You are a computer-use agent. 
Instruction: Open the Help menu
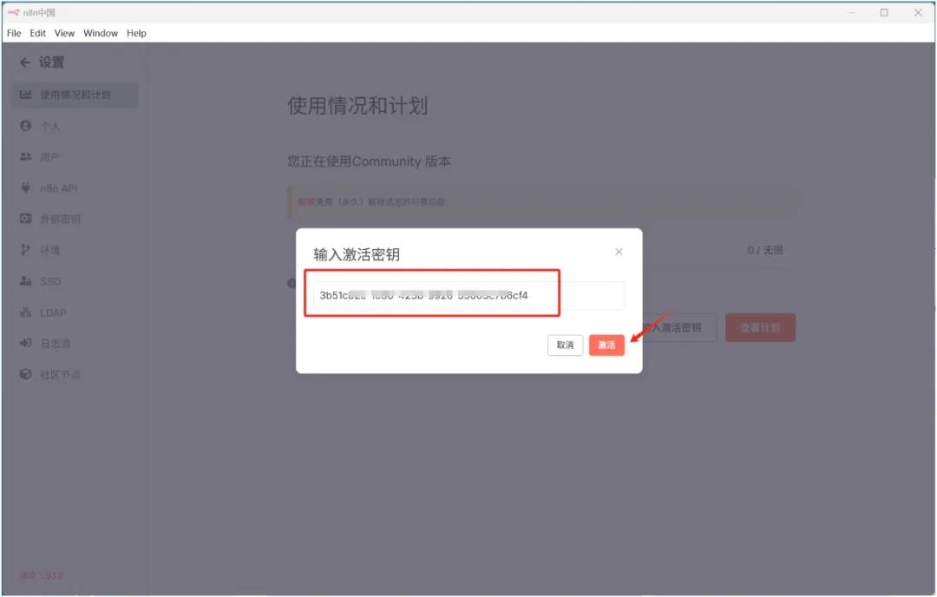pos(136,33)
